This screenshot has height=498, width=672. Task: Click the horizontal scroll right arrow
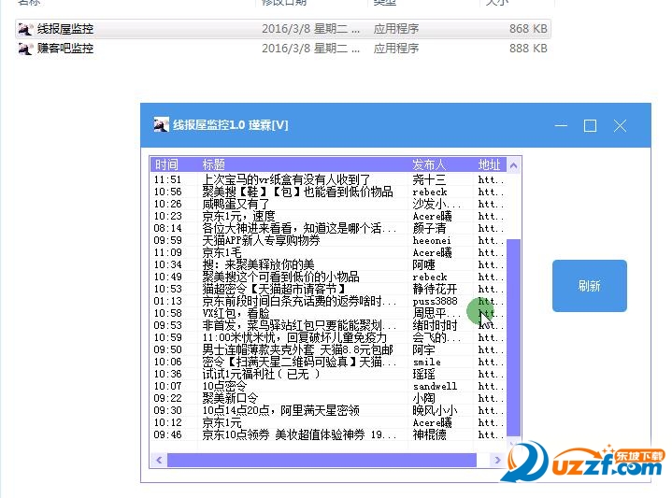click(497, 460)
